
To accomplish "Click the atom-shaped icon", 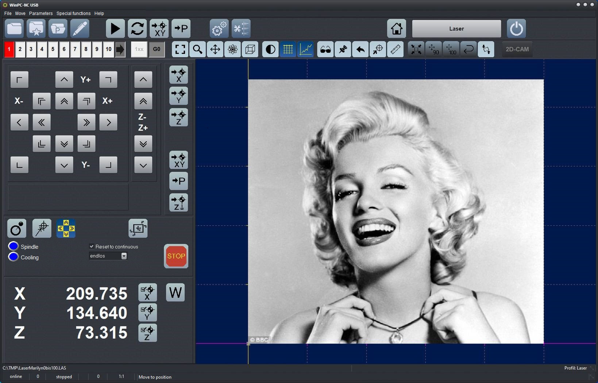I will [x=233, y=49].
